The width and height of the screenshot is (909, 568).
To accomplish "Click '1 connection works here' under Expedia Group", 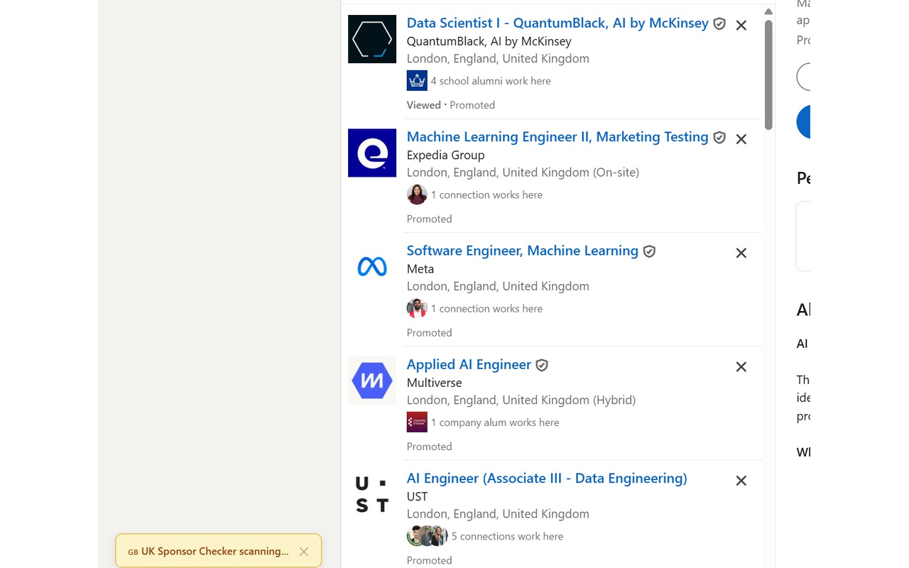I will 486,195.
